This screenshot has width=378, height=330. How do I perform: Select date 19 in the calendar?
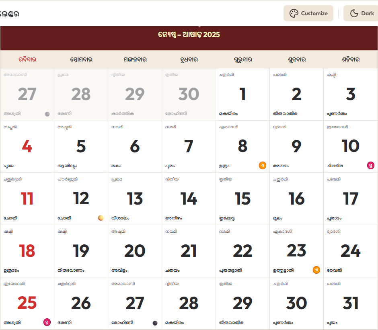[81, 251]
